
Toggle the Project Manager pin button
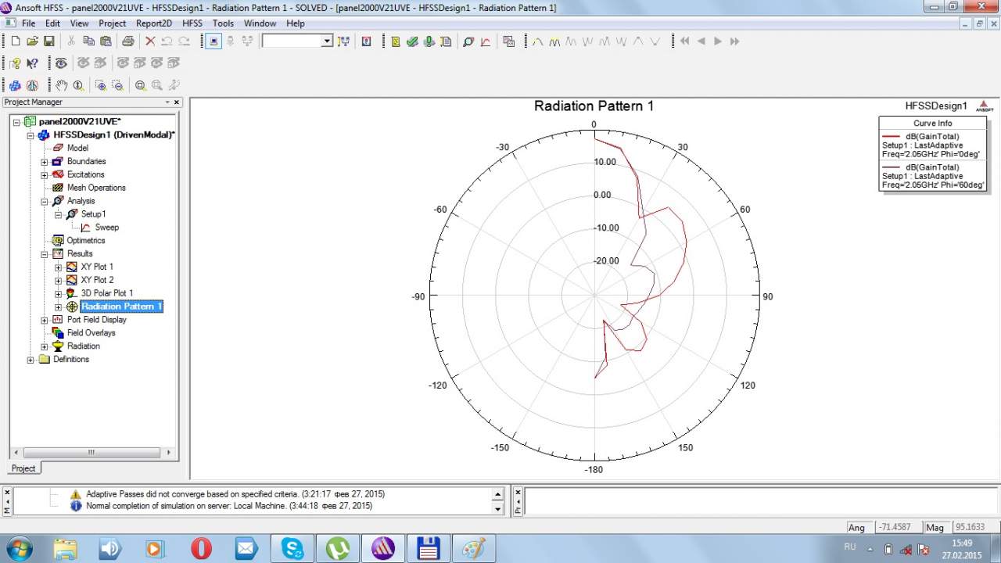tap(167, 102)
